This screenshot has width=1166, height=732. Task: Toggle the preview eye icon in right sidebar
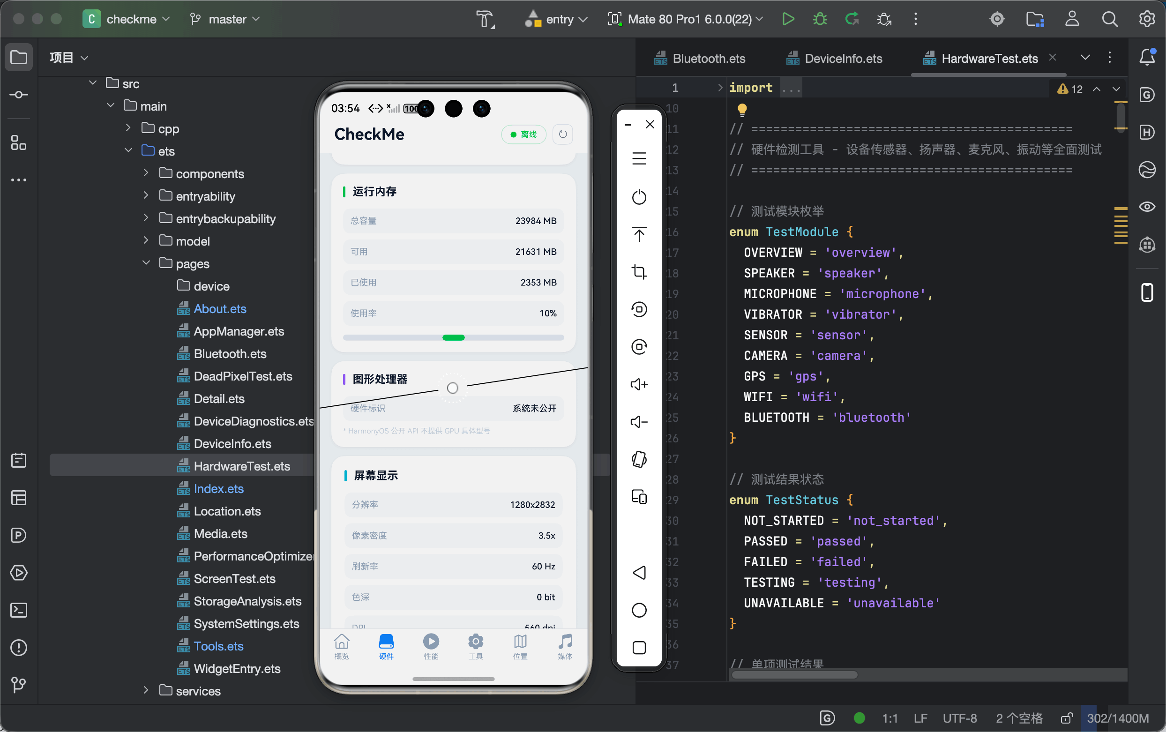[1147, 207]
